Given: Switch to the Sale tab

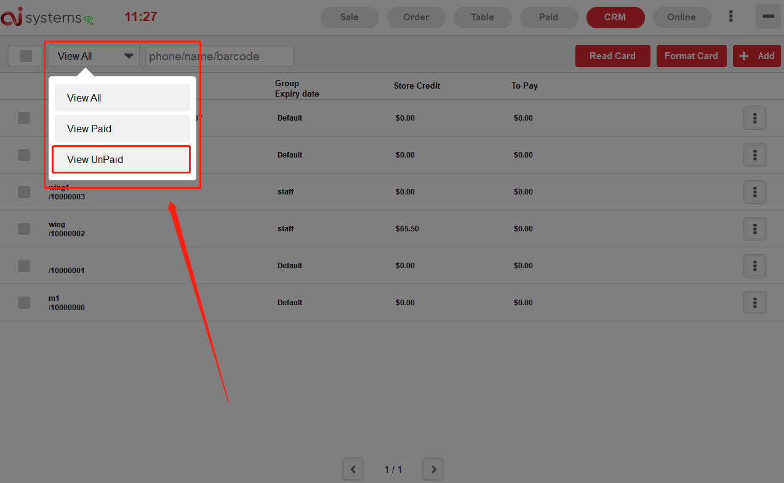Looking at the screenshot, I should pos(350,17).
